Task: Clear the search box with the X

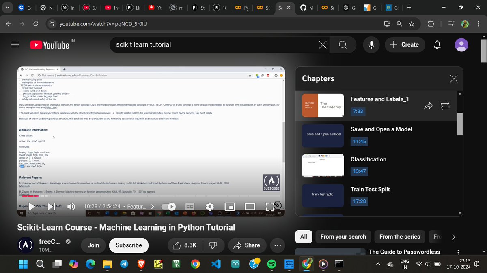Action: pos(323,45)
